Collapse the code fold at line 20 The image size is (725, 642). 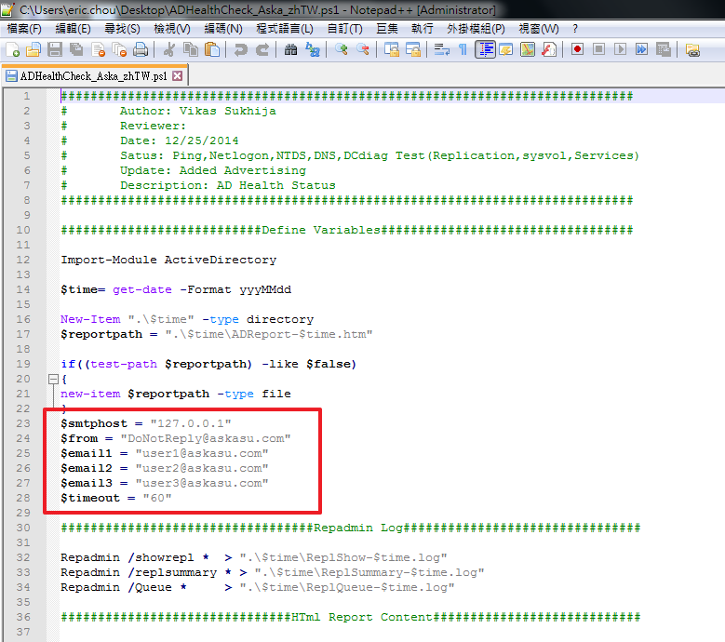[x=53, y=380]
